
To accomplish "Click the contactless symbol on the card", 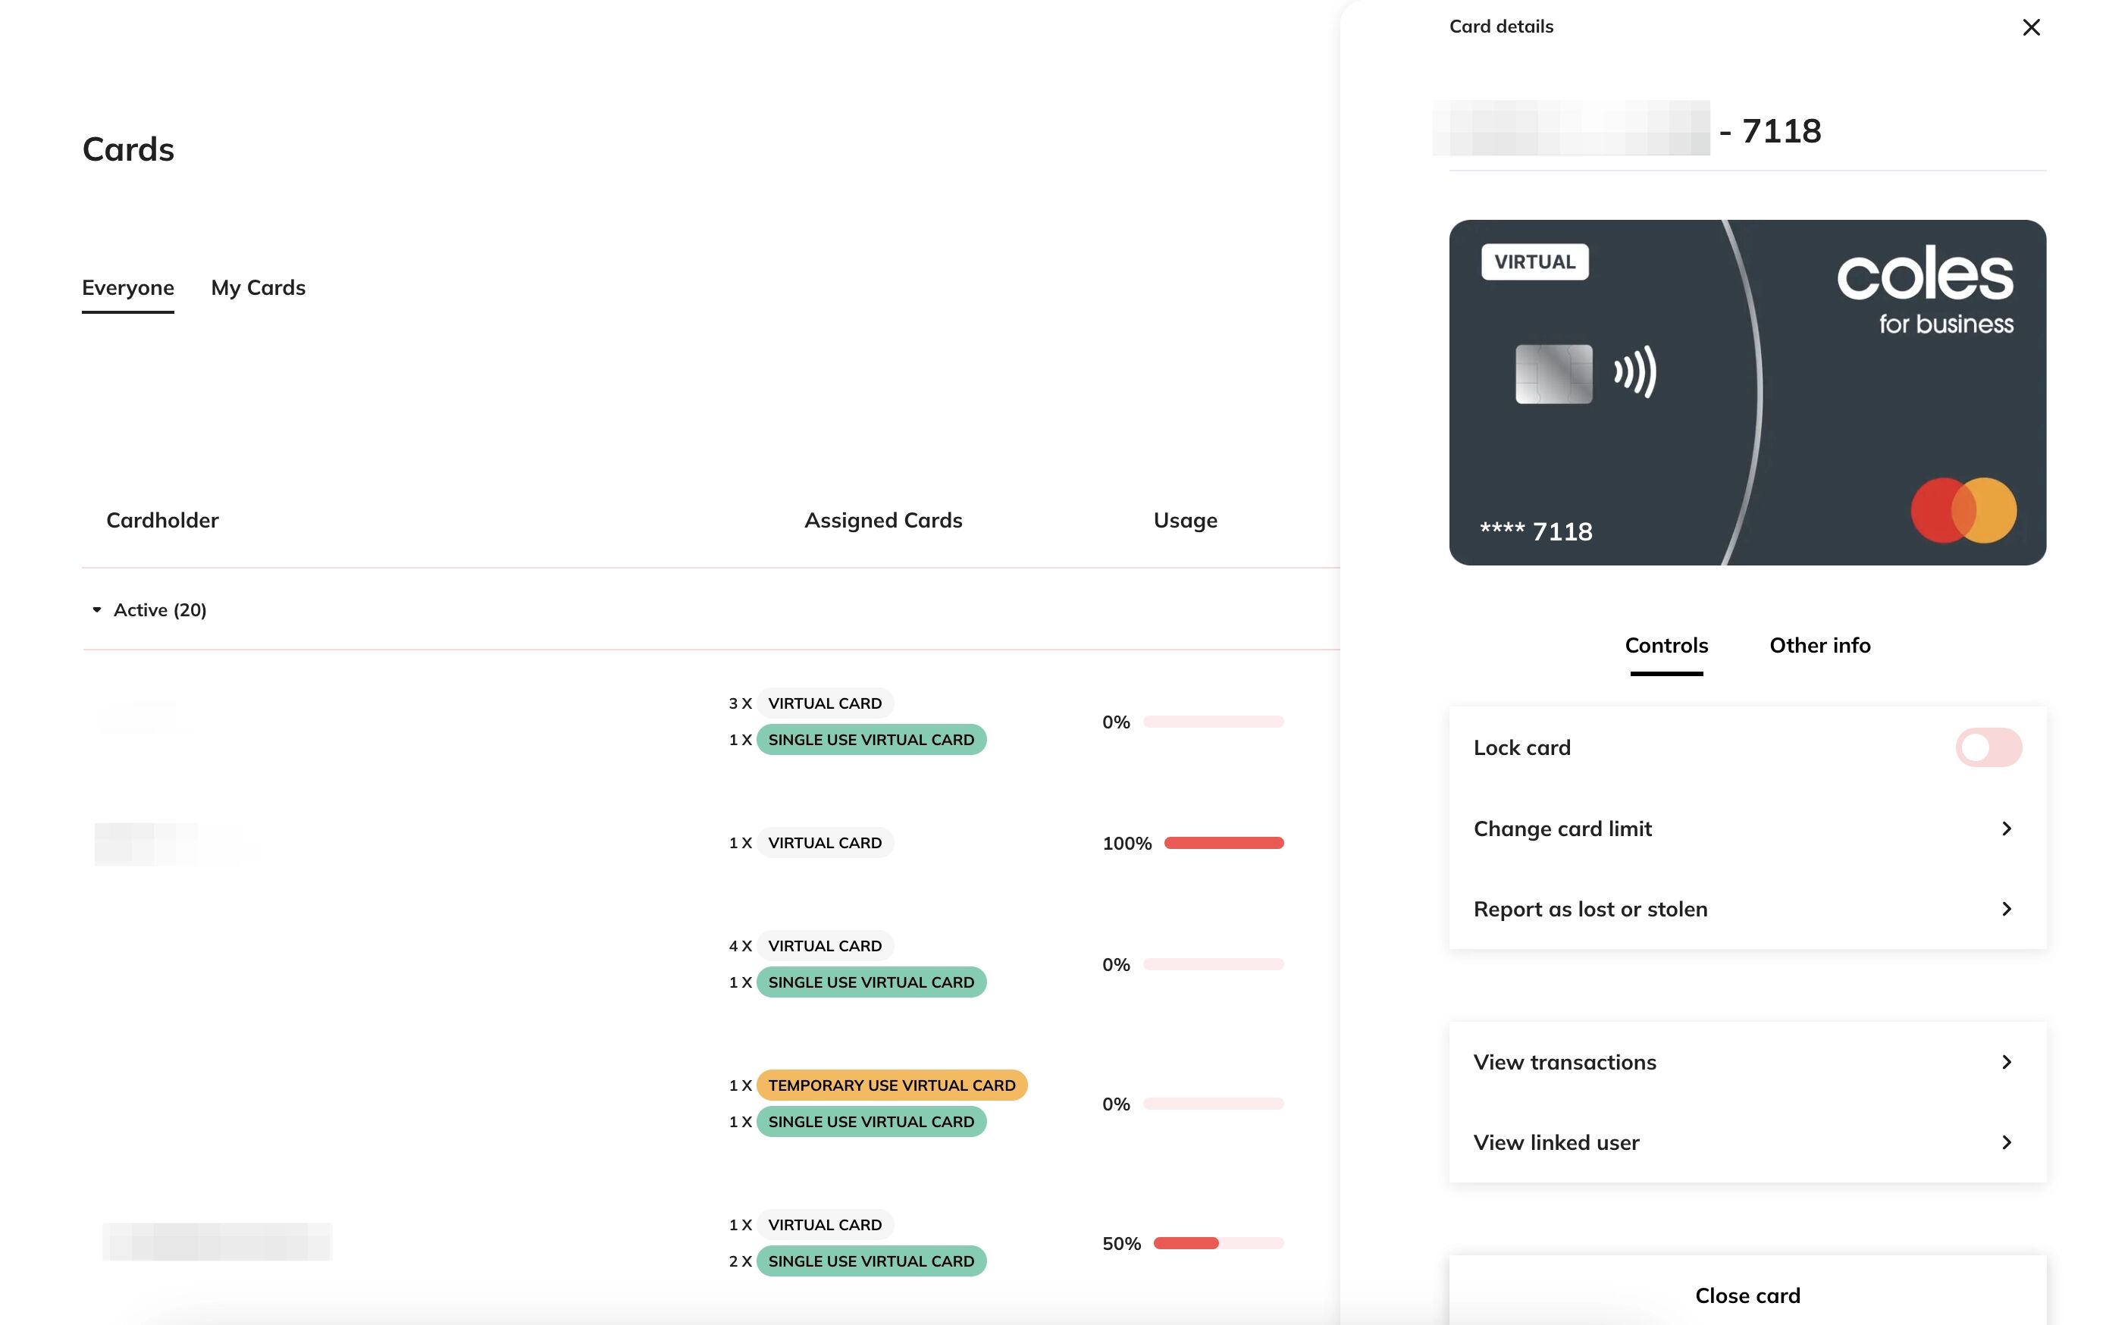I will (1635, 372).
